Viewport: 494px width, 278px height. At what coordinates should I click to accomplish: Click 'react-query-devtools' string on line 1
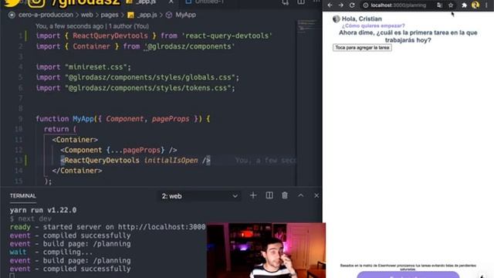coord(227,36)
